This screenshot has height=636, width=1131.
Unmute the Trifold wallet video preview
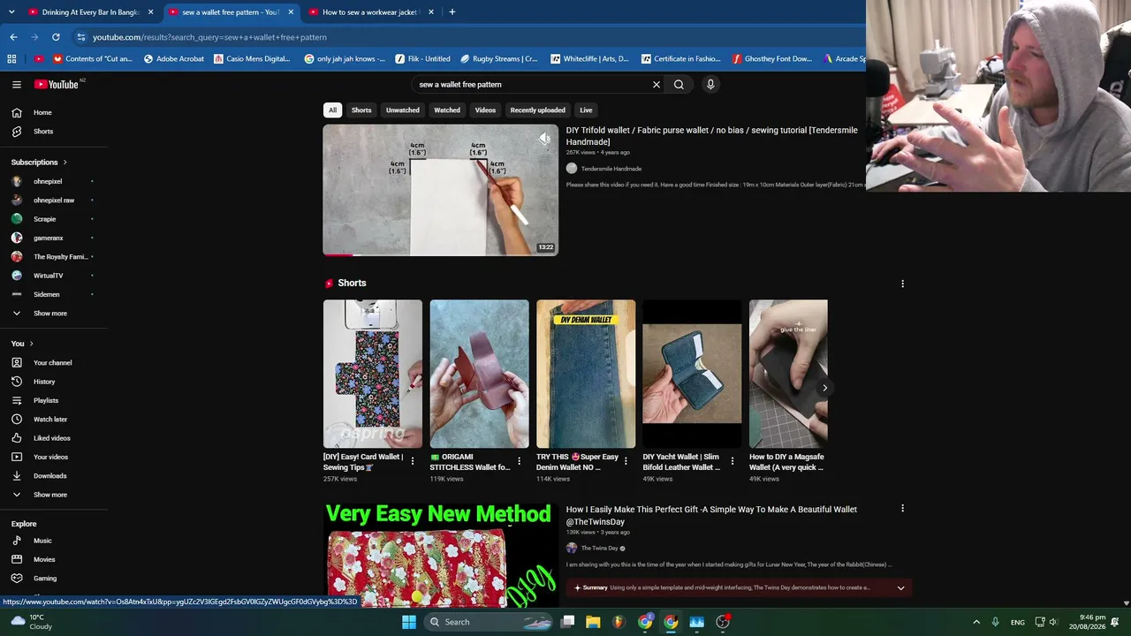point(544,139)
